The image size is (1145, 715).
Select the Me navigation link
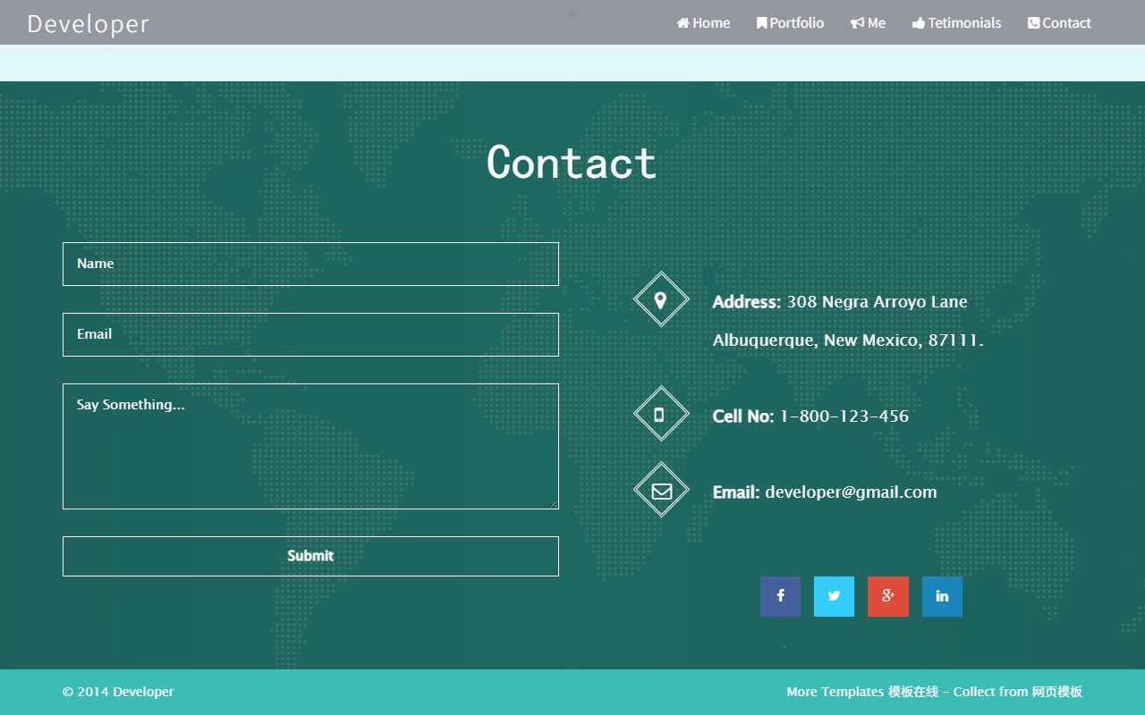coord(868,22)
